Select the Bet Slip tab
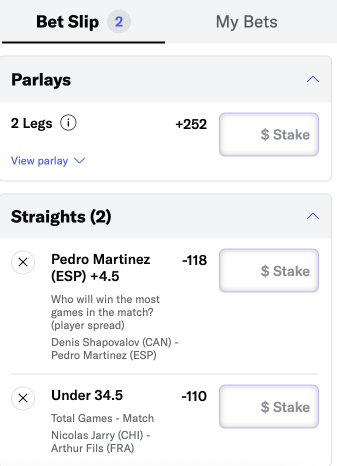This screenshot has width=337, height=466. tap(83, 22)
